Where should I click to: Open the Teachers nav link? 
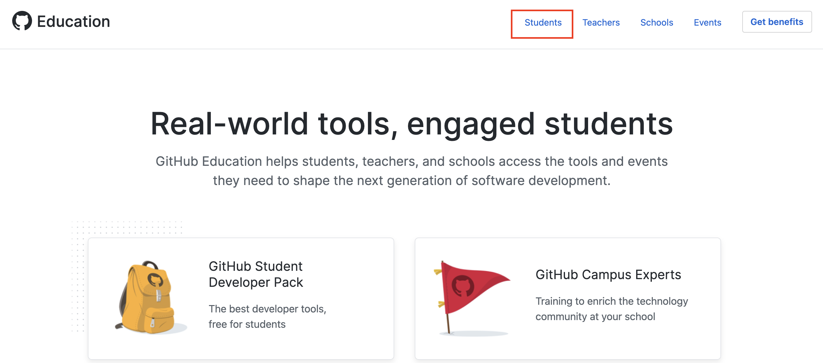tap(601, 23)
